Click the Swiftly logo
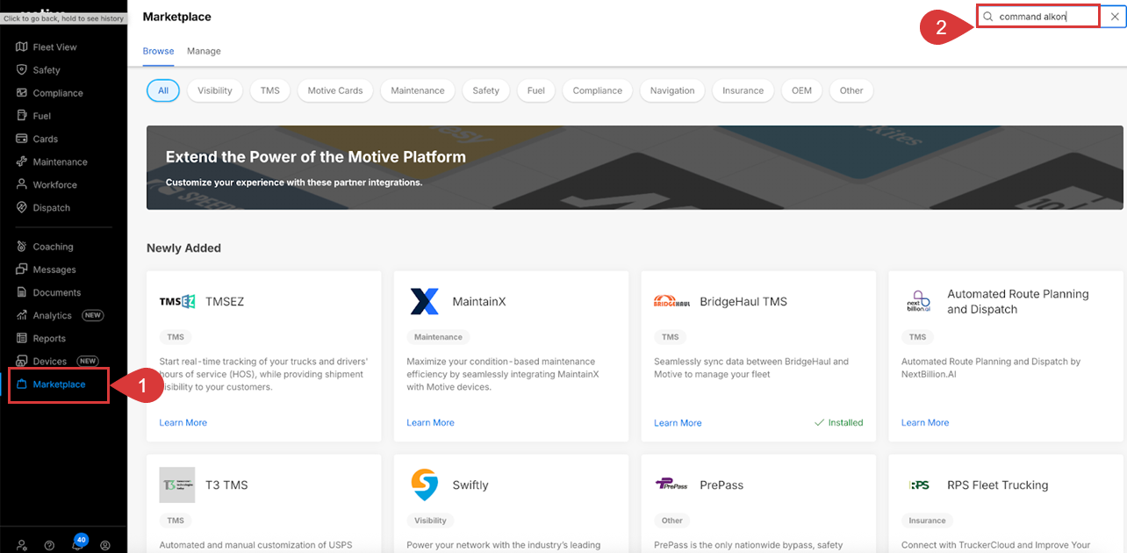 424,485
